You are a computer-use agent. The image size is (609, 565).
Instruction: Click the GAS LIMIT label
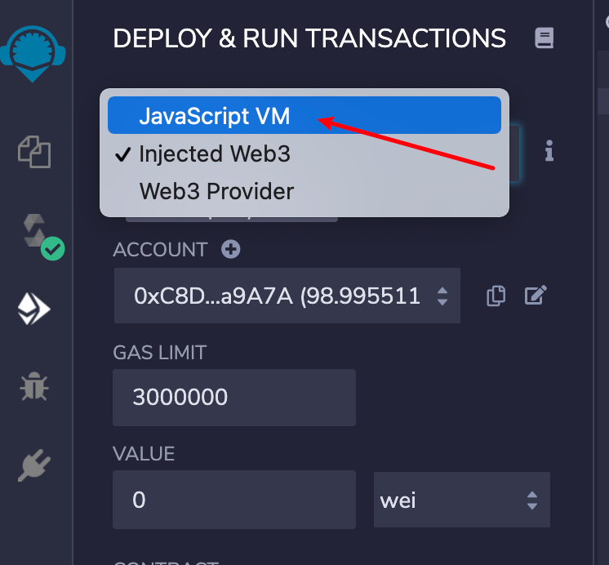click(x=160, y=353)
